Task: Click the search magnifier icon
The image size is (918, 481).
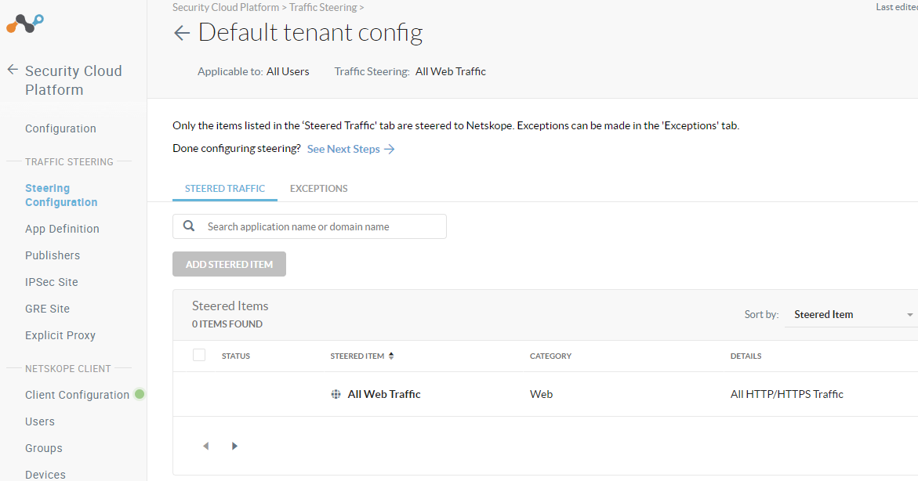Action: tap(188, 226)
